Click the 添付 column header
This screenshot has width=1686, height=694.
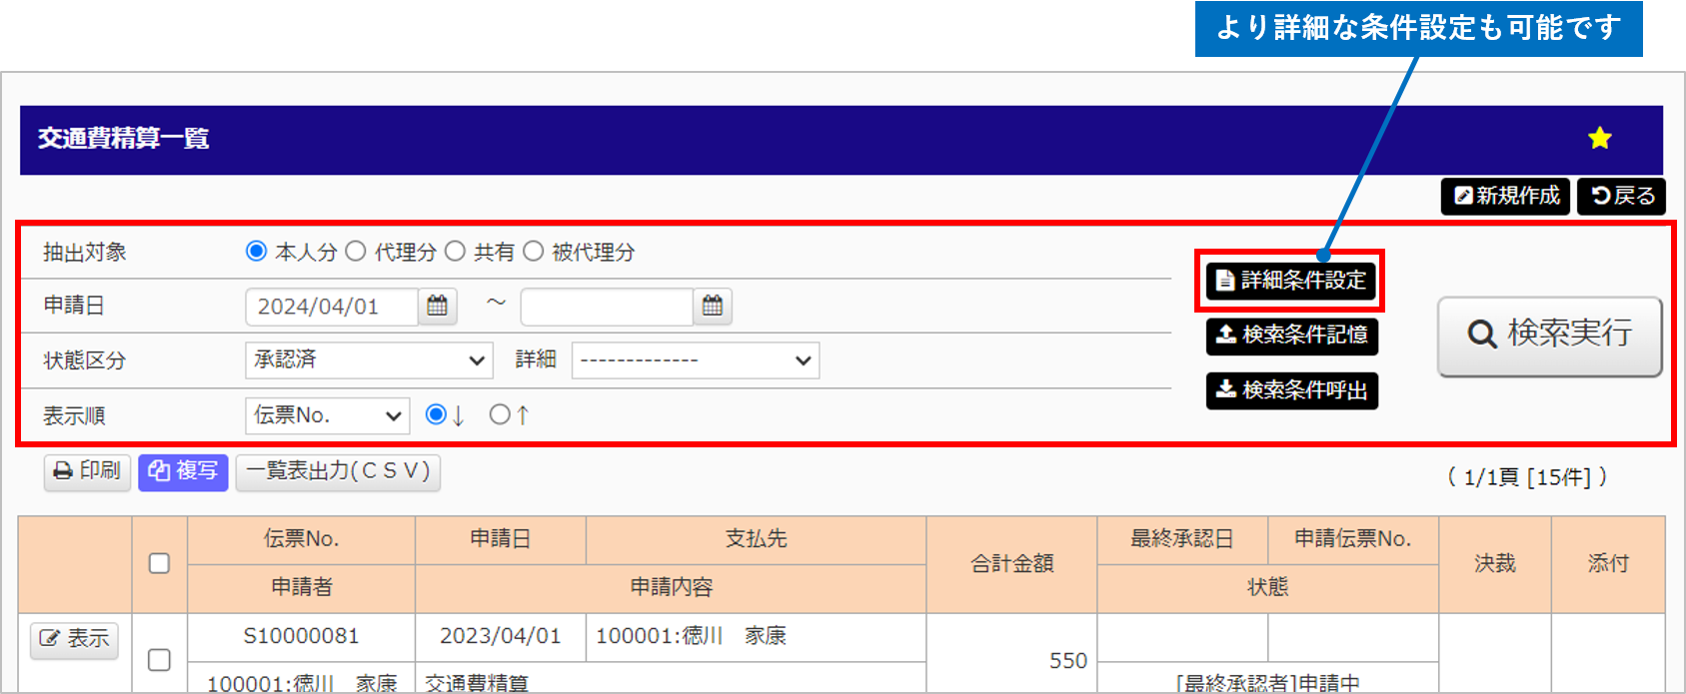click(1608, 564)
